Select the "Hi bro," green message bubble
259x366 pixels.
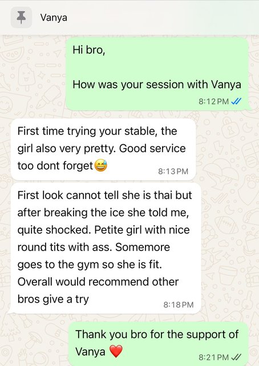[157, 74]
